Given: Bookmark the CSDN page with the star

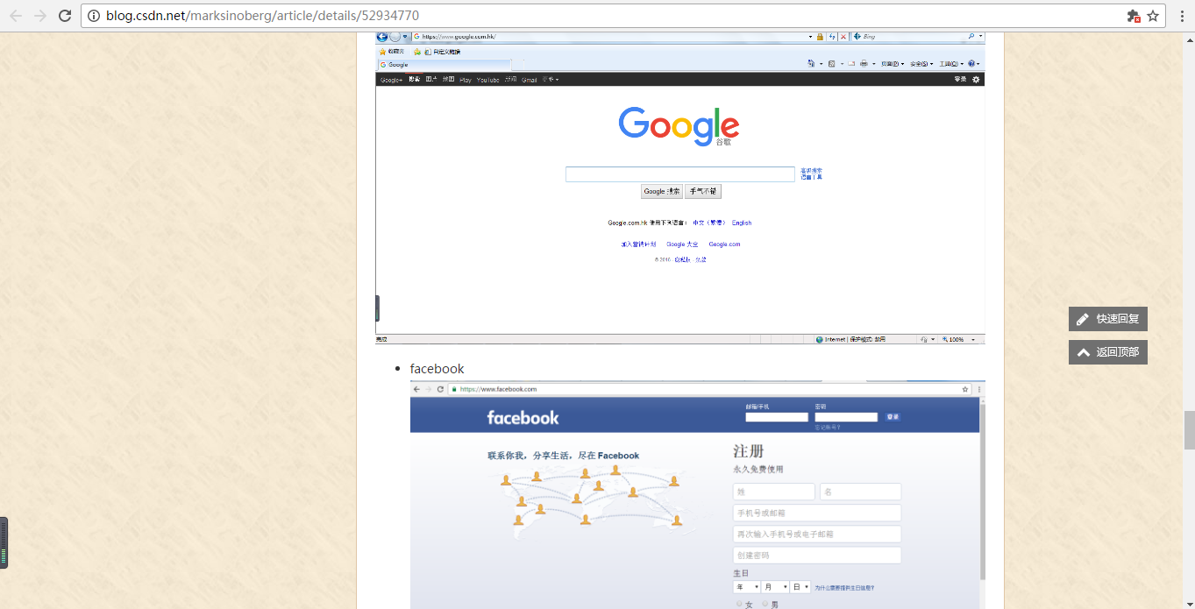Looking at the screenshot, I should point(1153,16).
